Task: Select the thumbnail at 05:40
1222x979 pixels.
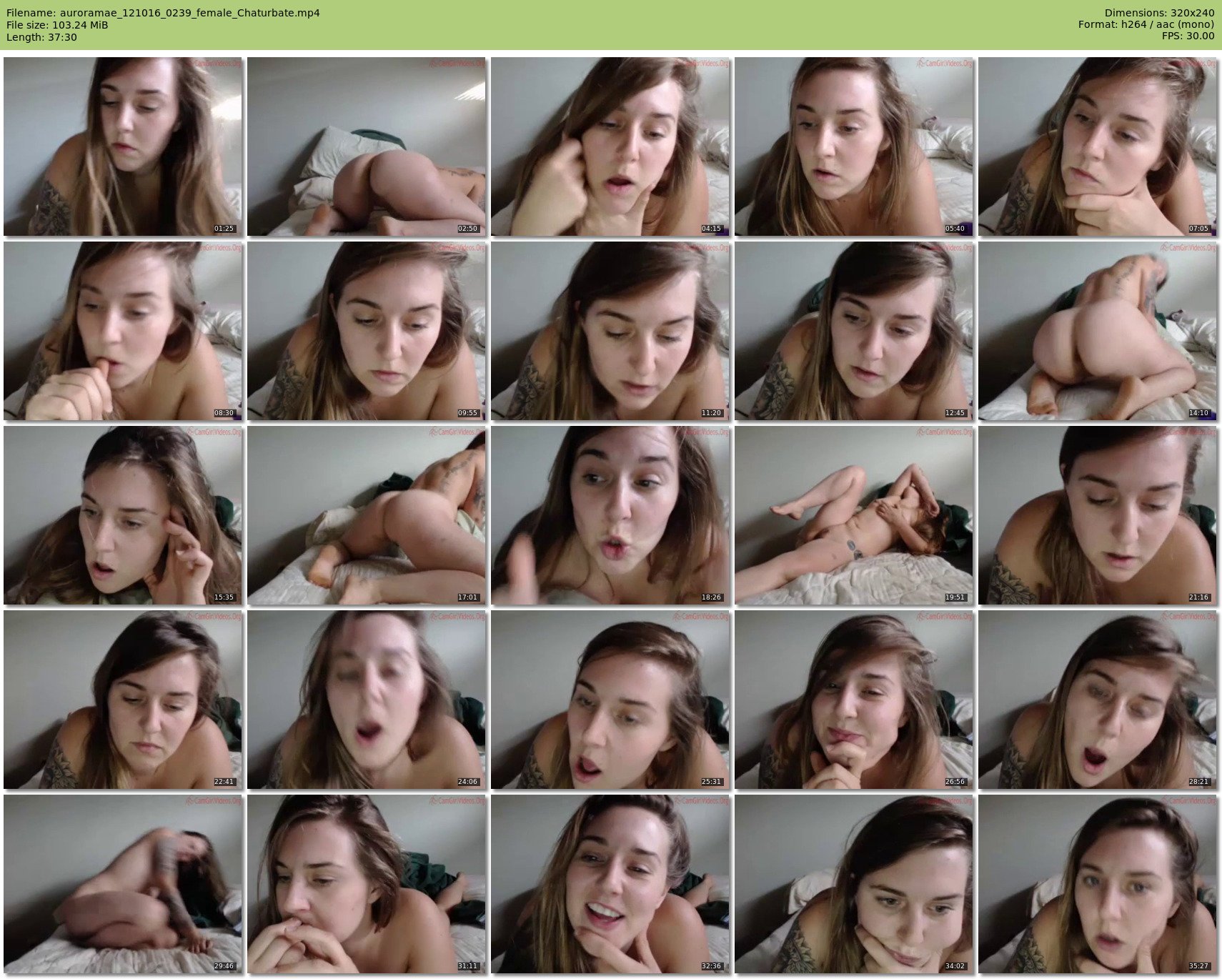Action: click(853, 146)
